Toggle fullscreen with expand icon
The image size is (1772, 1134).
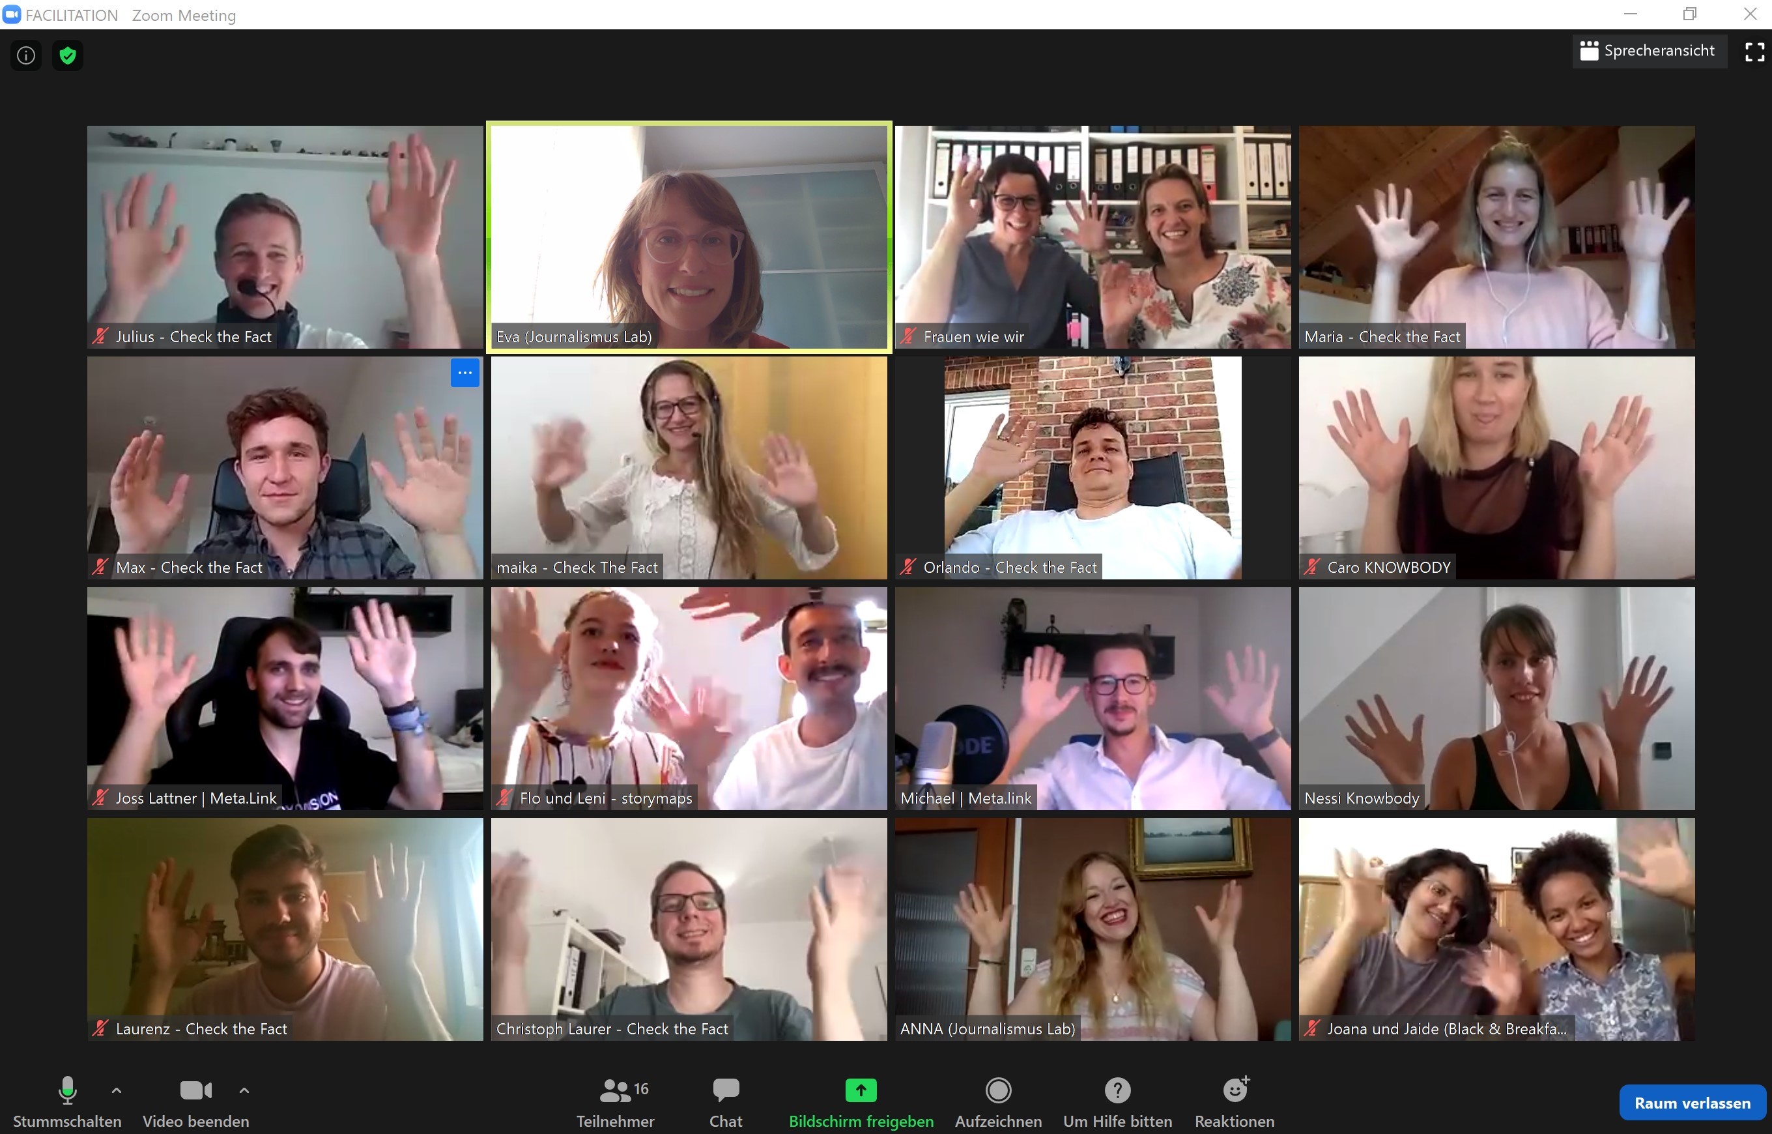(1752, 50)
